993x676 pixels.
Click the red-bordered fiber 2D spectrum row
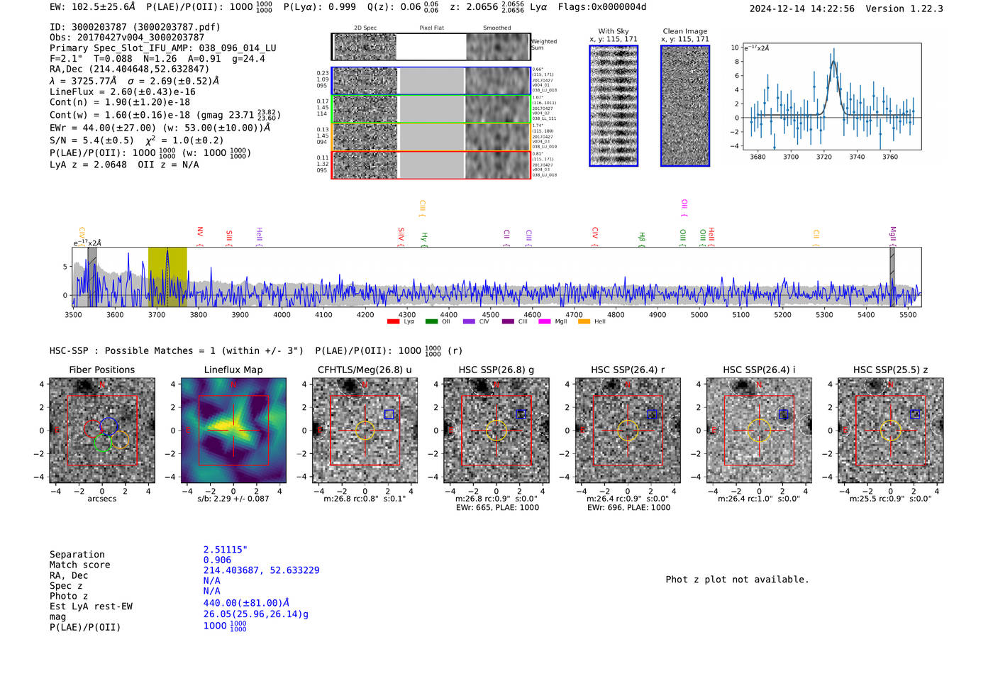pyautogui.click(x=431, y=165)
